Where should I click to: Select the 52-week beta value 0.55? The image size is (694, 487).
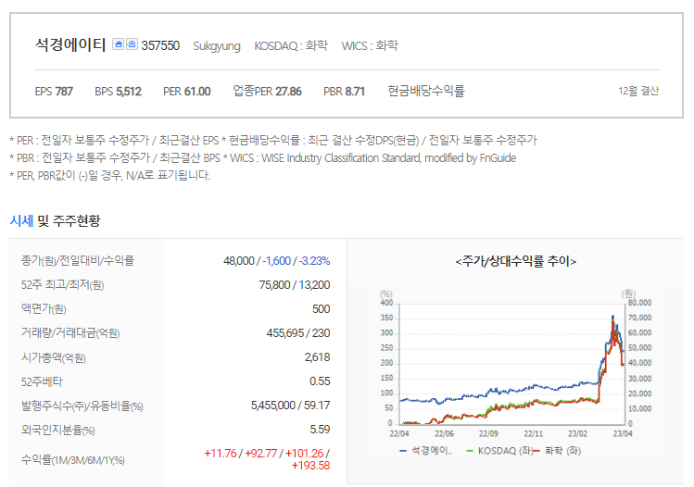pyautogui.click(x=320, y=381)
